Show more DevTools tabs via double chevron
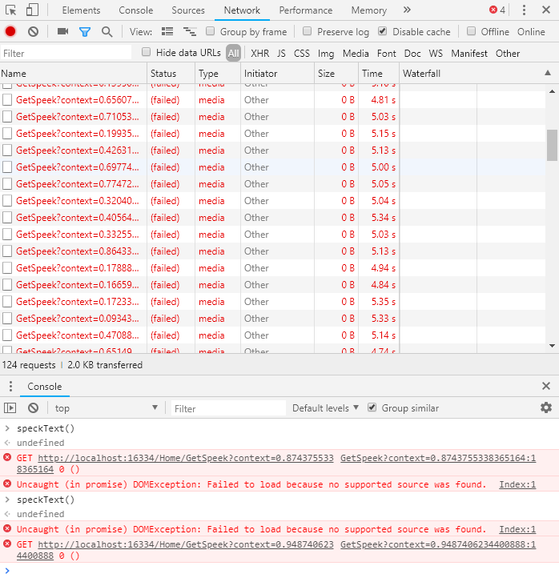Image resolution: width=559 pixels, height=582 pixels. pyautogui.click(x=407, y=10)
